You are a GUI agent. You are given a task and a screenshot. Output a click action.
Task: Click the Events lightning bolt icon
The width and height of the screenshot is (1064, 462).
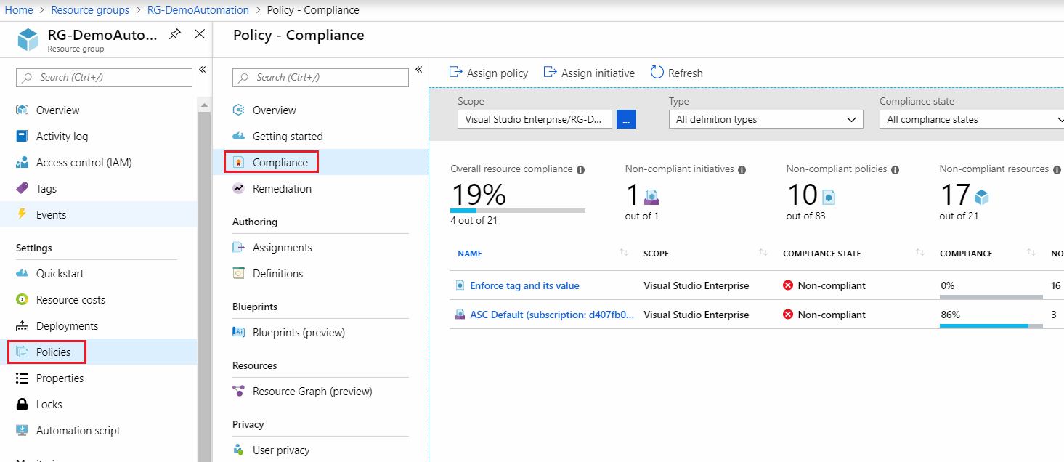coord(23,215)
